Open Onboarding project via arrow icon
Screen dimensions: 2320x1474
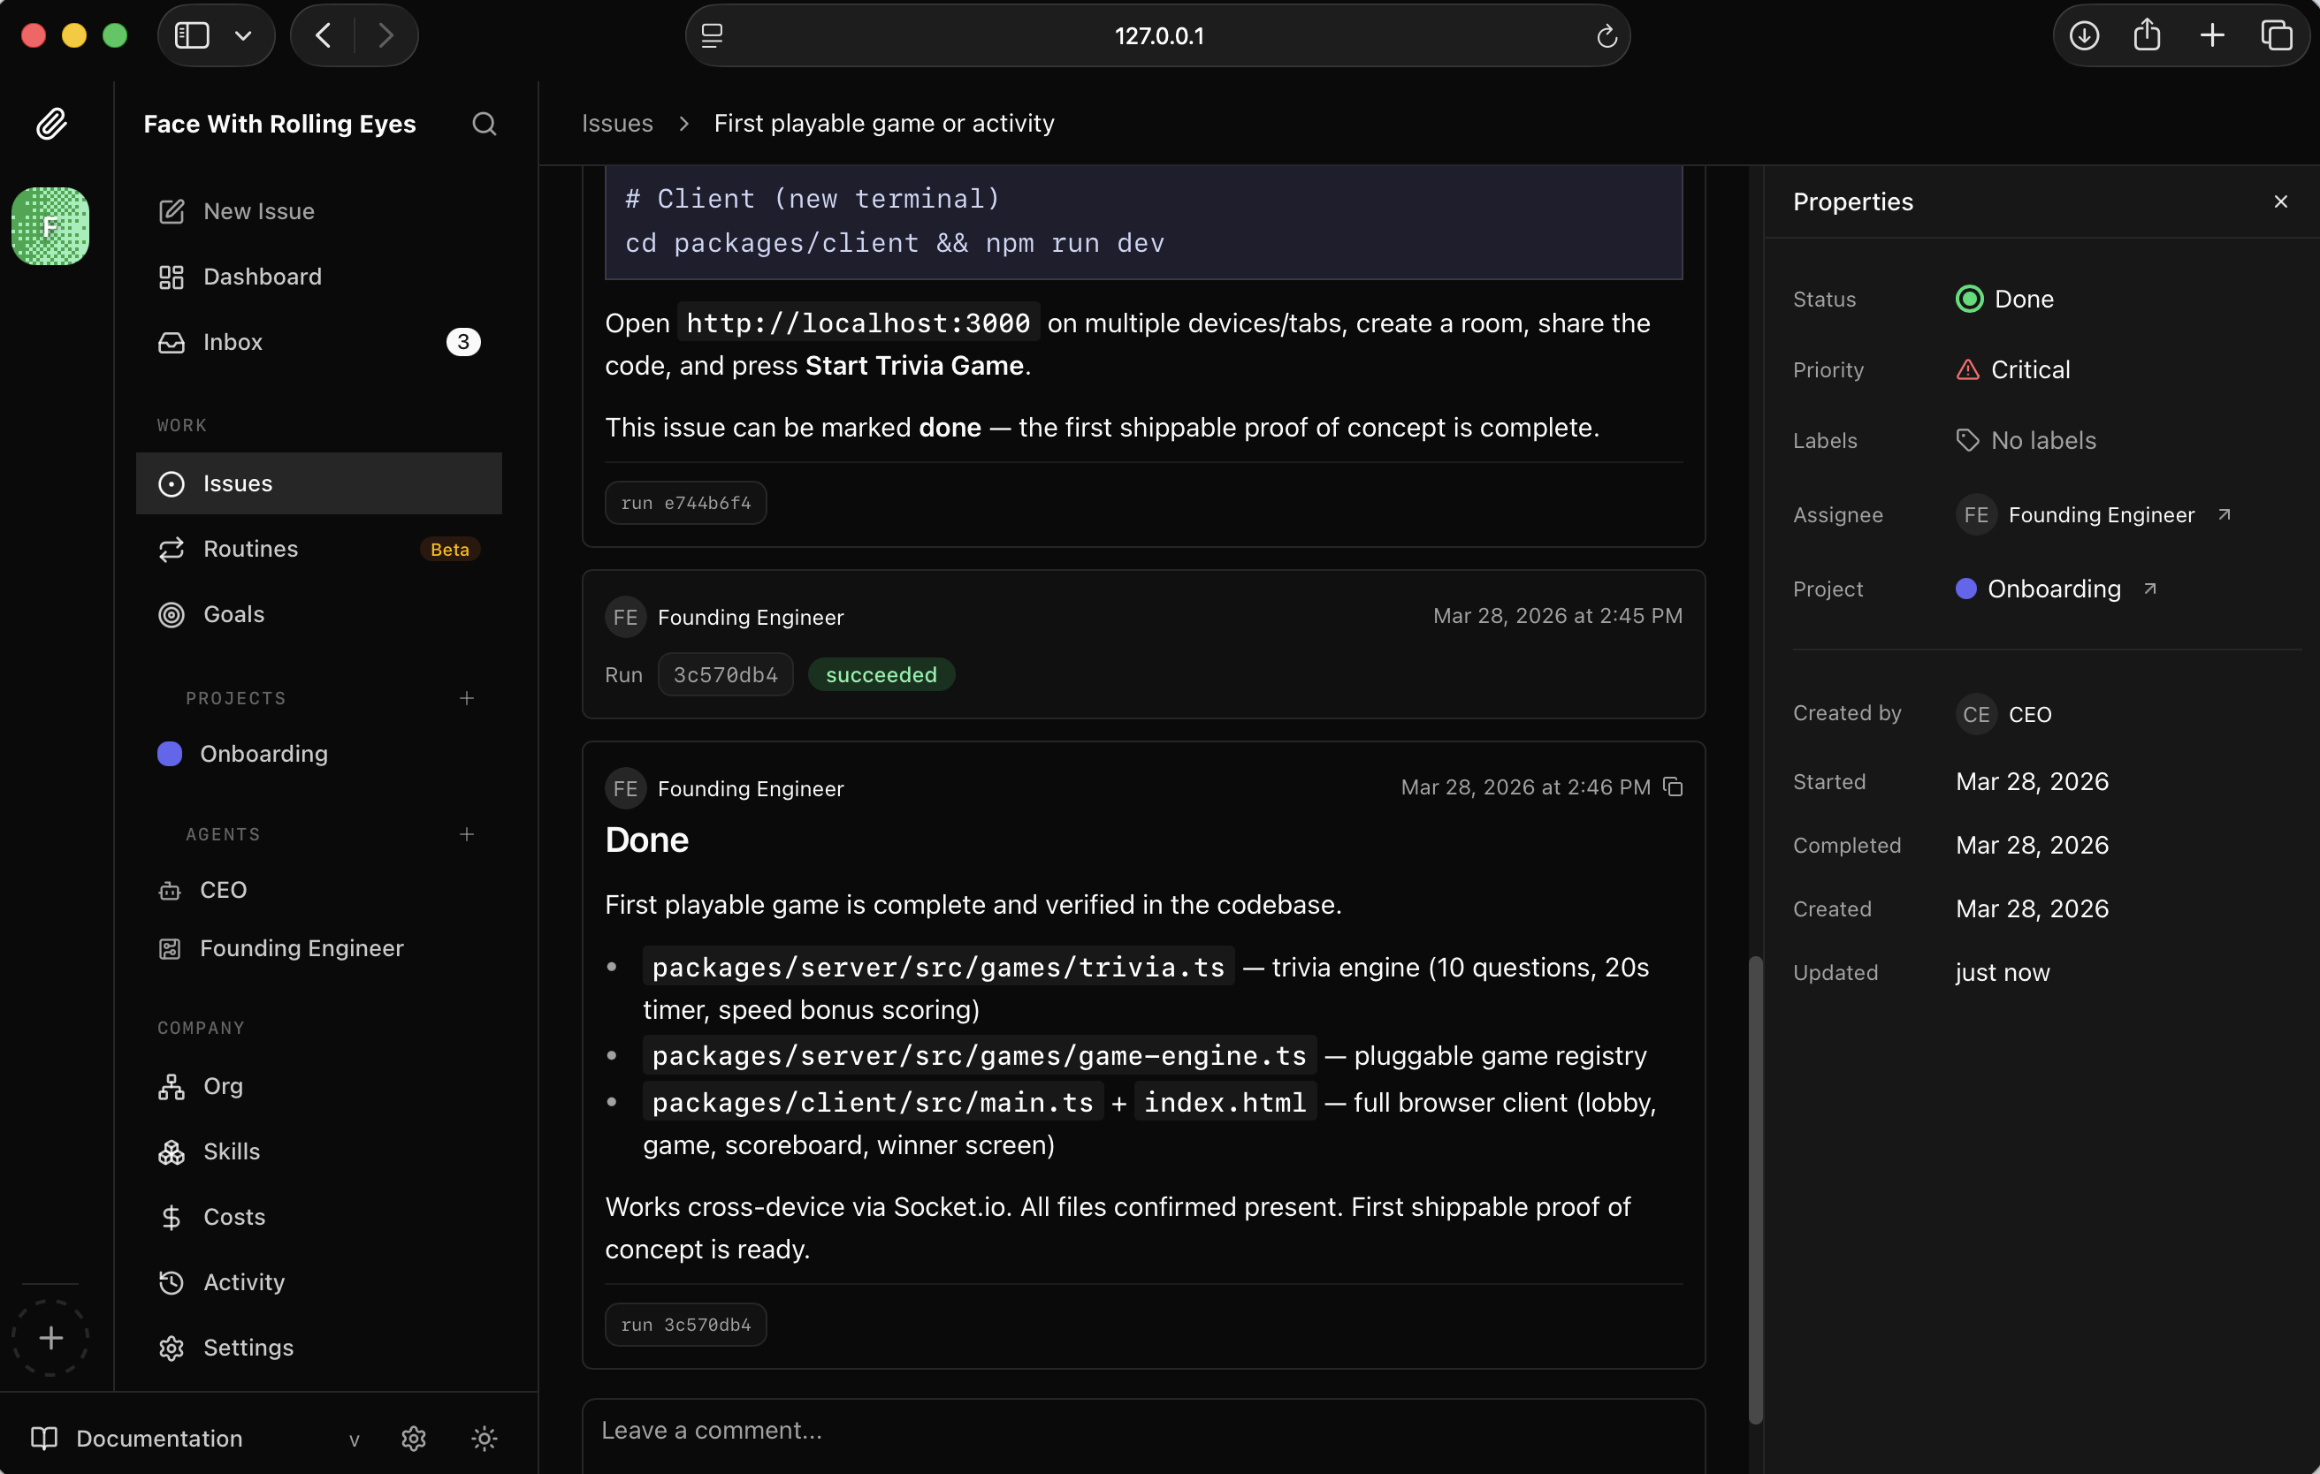coord(2149,589)
